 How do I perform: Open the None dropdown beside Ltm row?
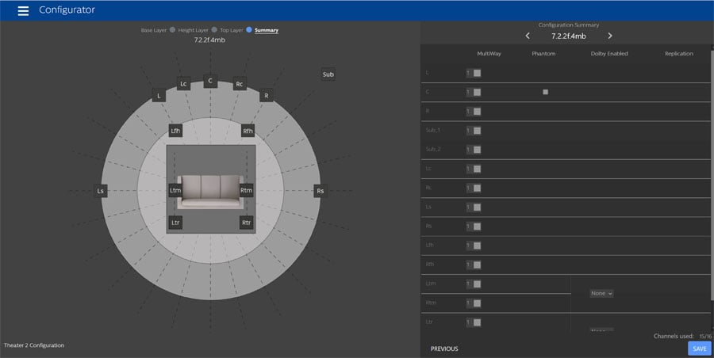tap(602, 293)
